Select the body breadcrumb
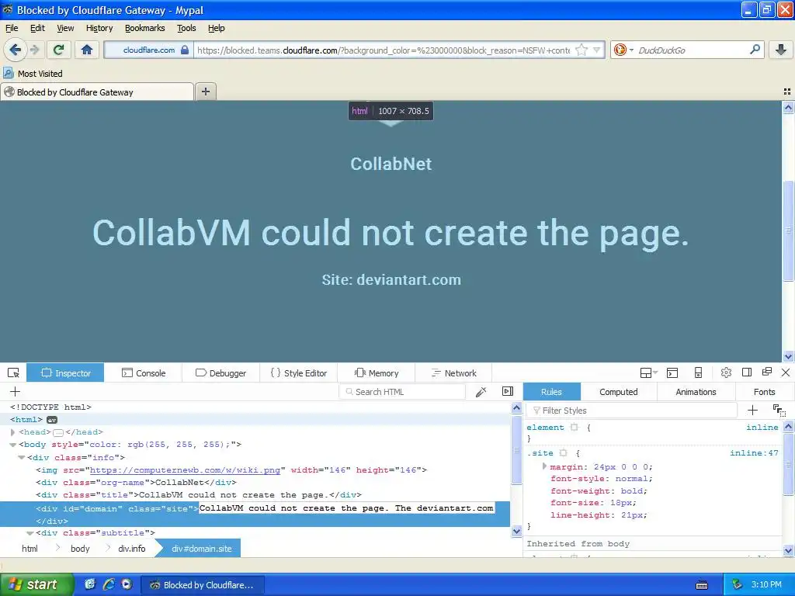The image size is (795, 596). pos(80,549)
